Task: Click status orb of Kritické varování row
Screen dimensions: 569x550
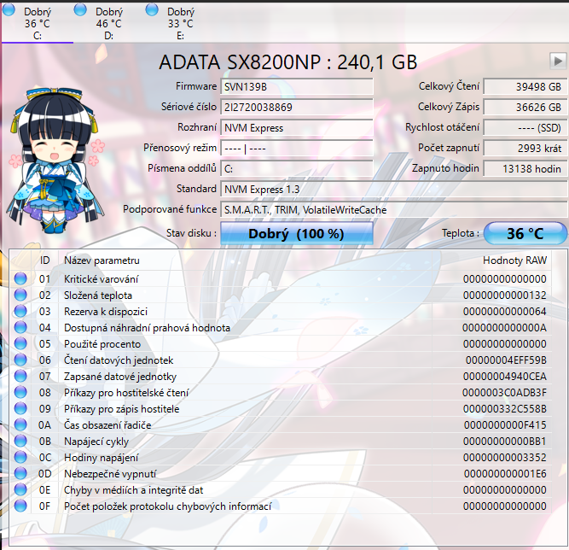Action: [x=20, y=278]
